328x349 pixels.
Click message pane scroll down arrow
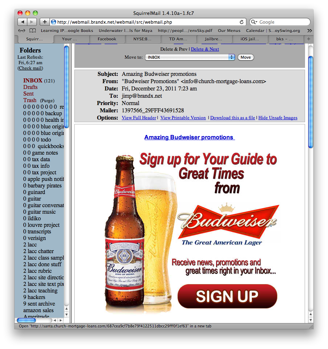coord(311,320)
